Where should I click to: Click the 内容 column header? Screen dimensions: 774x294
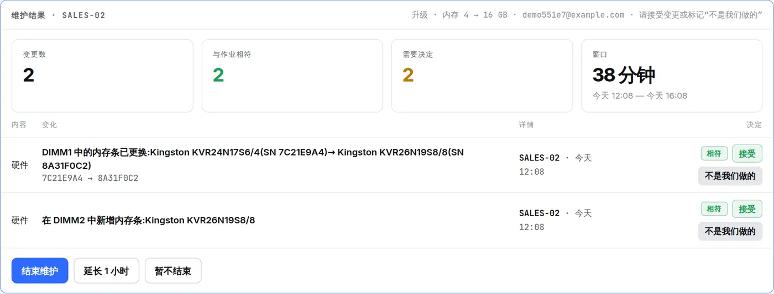(19, 125)
